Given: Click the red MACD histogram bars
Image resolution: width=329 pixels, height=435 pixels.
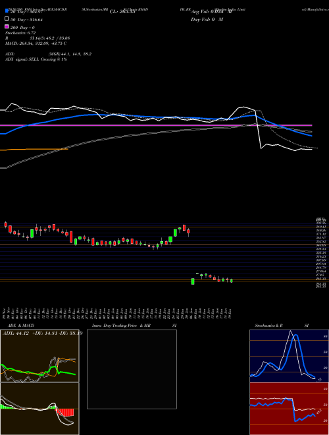Looking at the screenshot, I should pyautogui.click(x=64, y=413).
